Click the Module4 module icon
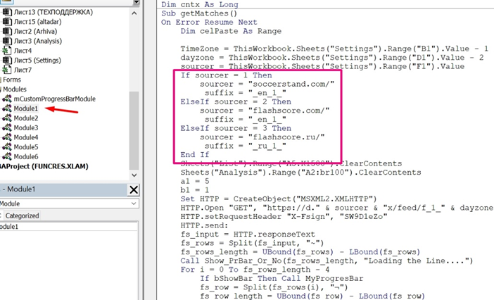Screen dimensions: 494x300 [7, 137]
